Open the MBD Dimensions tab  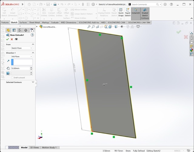point(69,22)
